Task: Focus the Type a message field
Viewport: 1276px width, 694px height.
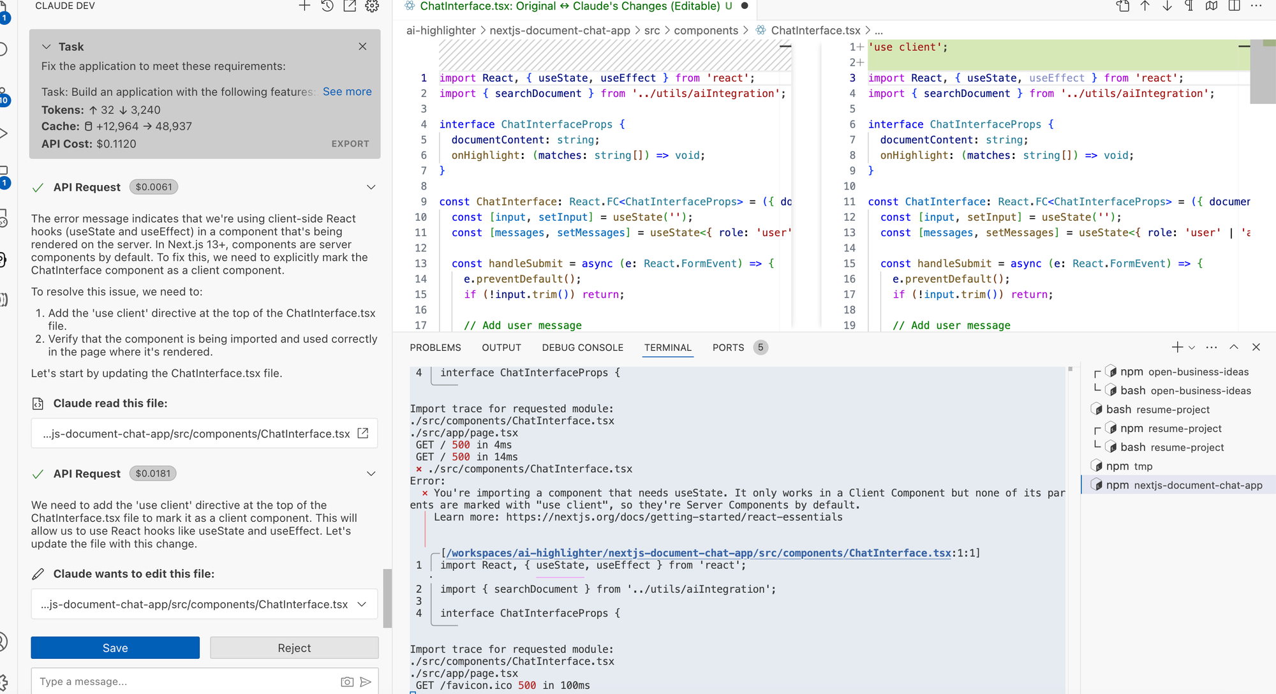Action: pos(185,682)
